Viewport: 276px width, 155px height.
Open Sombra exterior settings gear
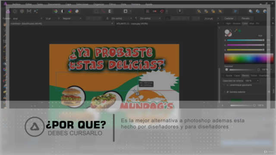[269, 92]
